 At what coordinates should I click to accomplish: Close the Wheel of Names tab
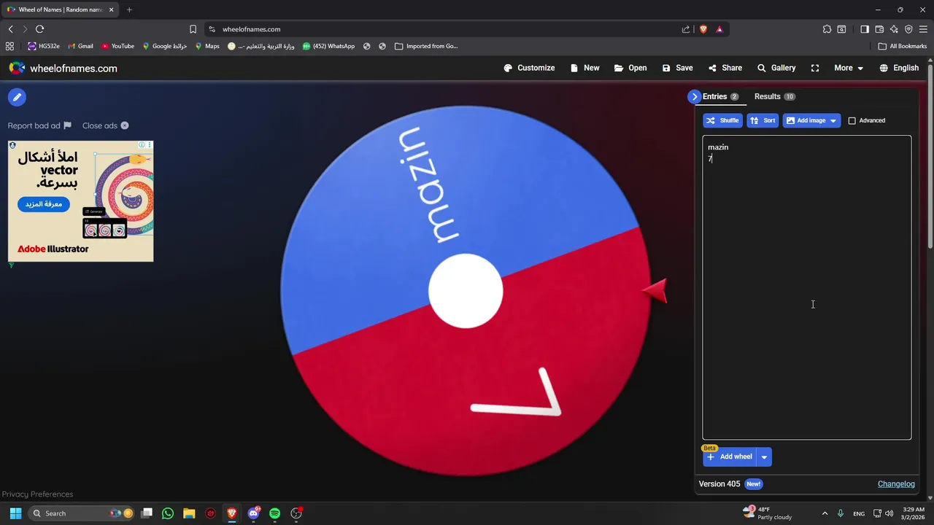tap(112, 9)
